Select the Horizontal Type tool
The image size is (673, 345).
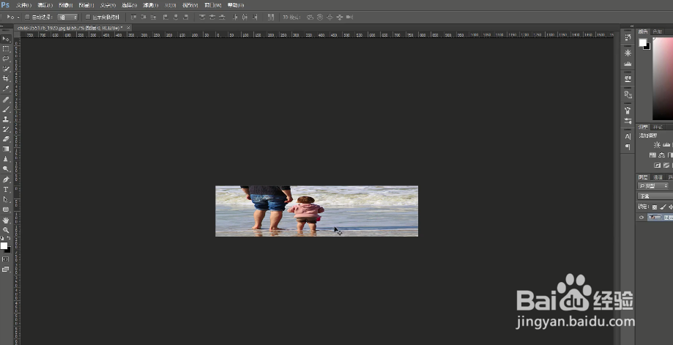6,189
